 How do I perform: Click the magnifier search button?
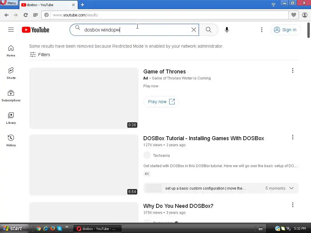pyautogui.click(x=208, y=30)
